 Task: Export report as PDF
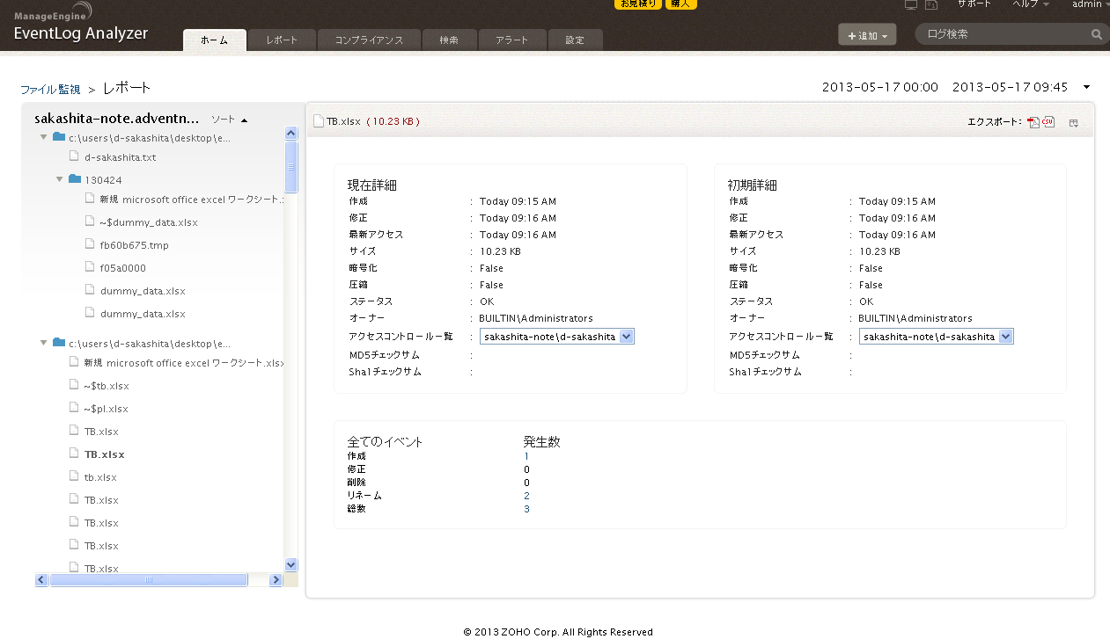pyautogui.click(x=1033, y=122)
